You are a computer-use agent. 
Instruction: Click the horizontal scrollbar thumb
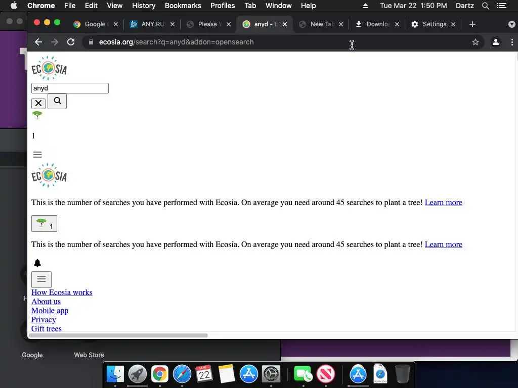coord(118,335)
